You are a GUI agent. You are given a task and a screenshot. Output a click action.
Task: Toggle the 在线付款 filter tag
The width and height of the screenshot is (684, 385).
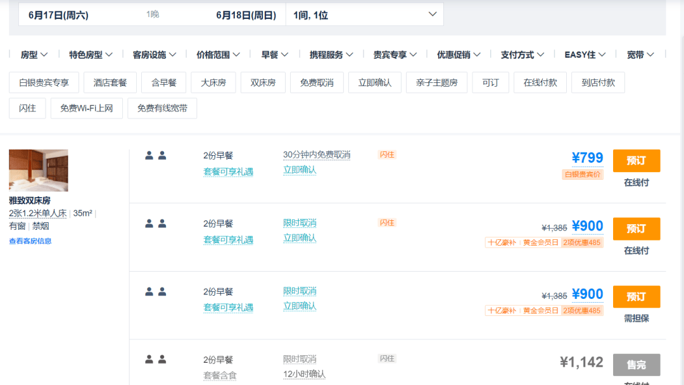pyautogui.click(x=540, y=82)
